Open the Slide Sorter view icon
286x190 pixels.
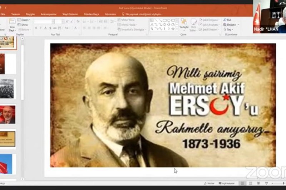(x=250, y=183)
